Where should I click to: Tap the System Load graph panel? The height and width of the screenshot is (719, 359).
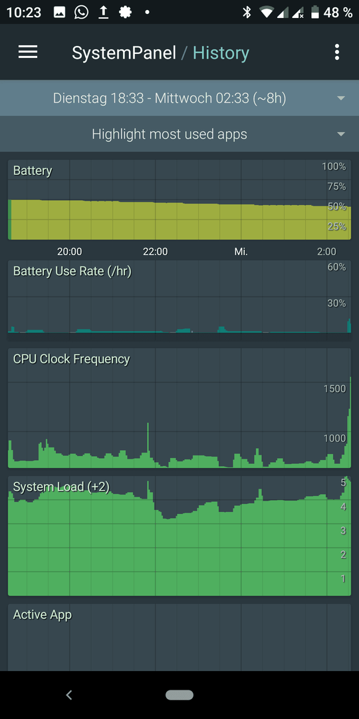pos(179,536)
